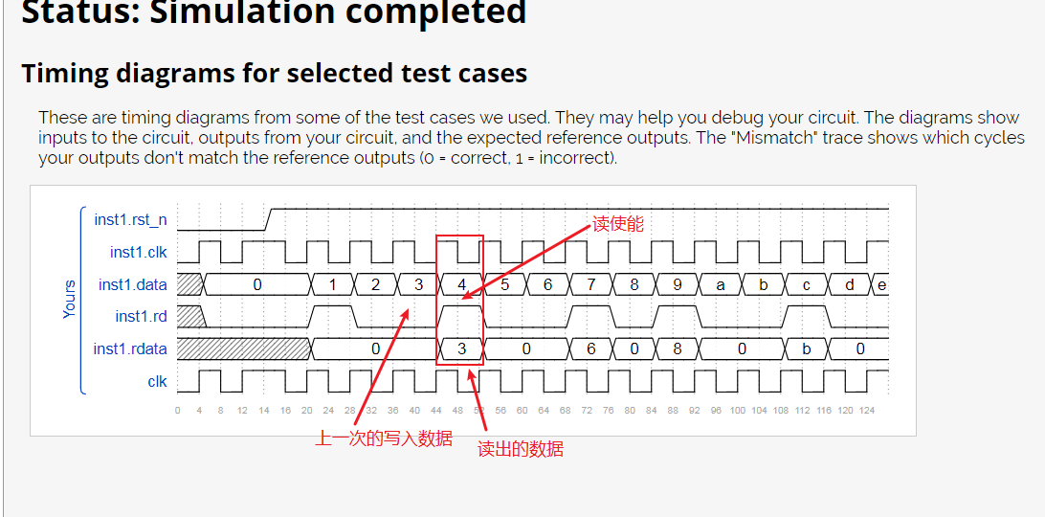Click rdata value 6 in the waveform
The width and height of the screenshot is (1045, 517).
591,348
